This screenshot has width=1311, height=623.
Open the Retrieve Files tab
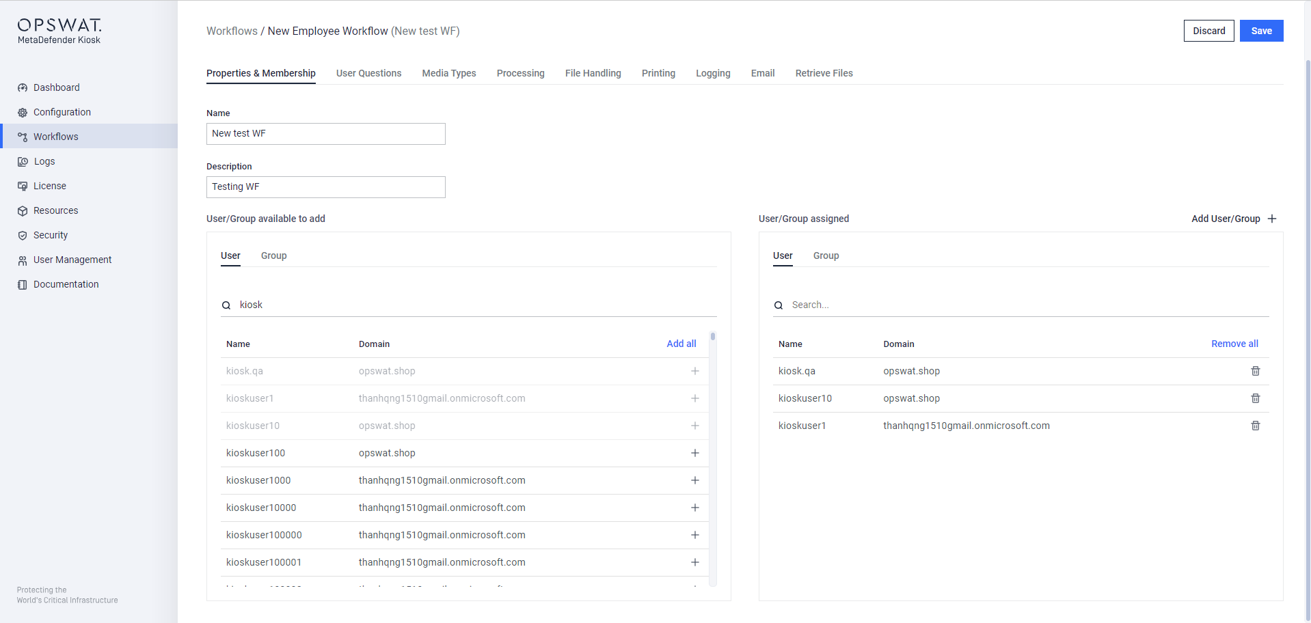824,73
